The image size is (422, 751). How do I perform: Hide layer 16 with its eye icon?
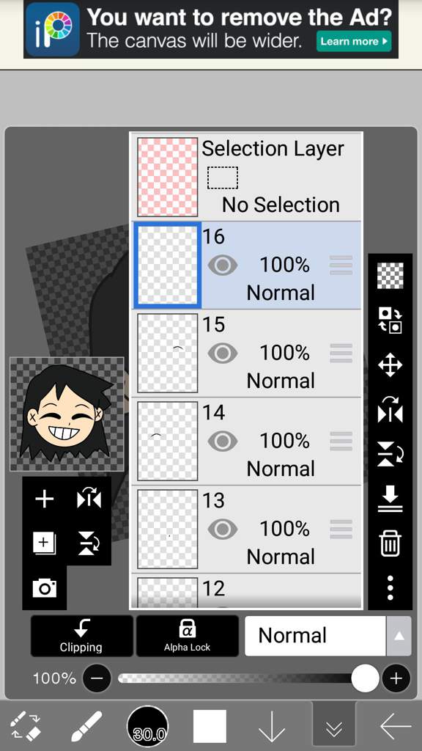pos(223,265)
